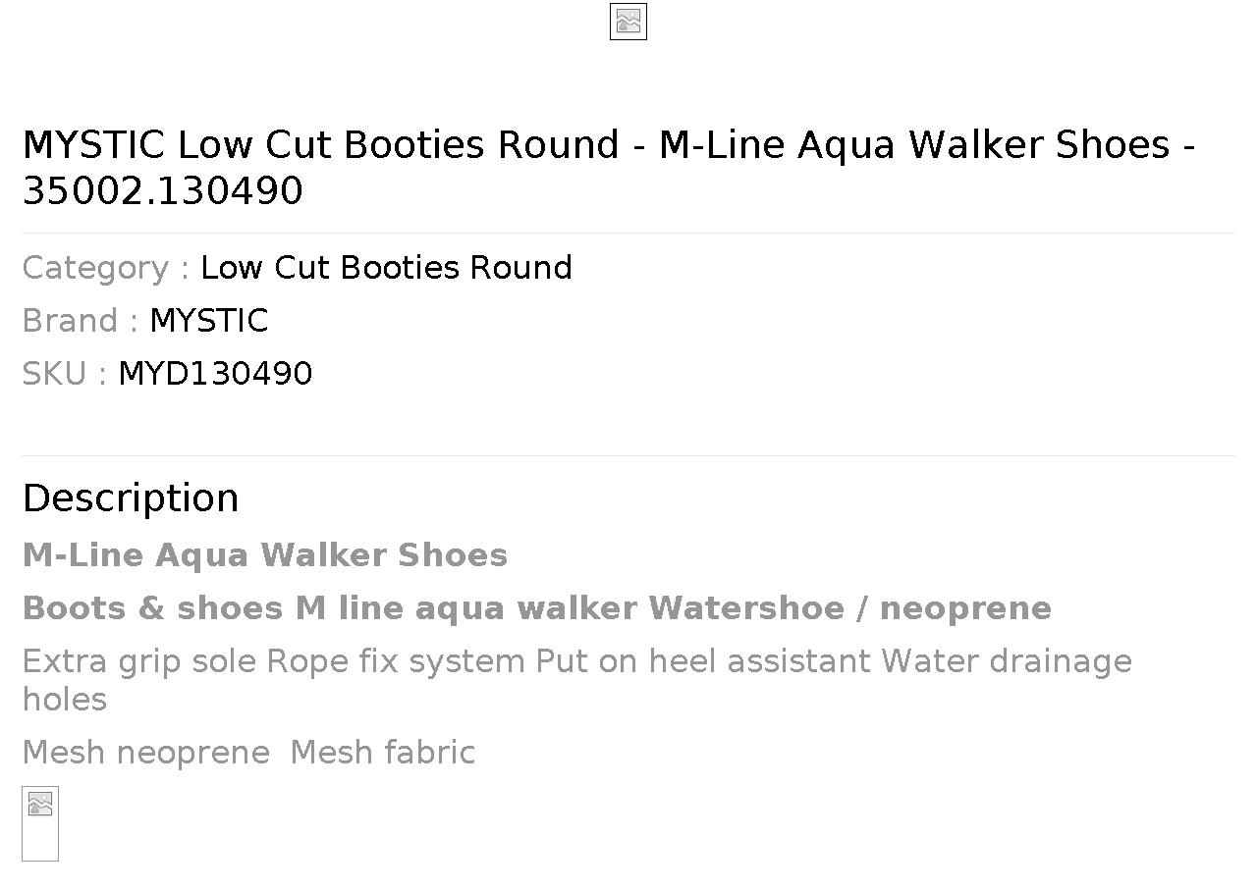Click Rope fix system text in description
This screenshot has height=891, width=1257.
click(396, 661)
